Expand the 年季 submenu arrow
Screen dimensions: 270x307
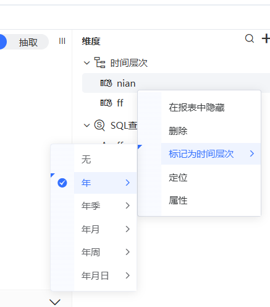(128, 205)
